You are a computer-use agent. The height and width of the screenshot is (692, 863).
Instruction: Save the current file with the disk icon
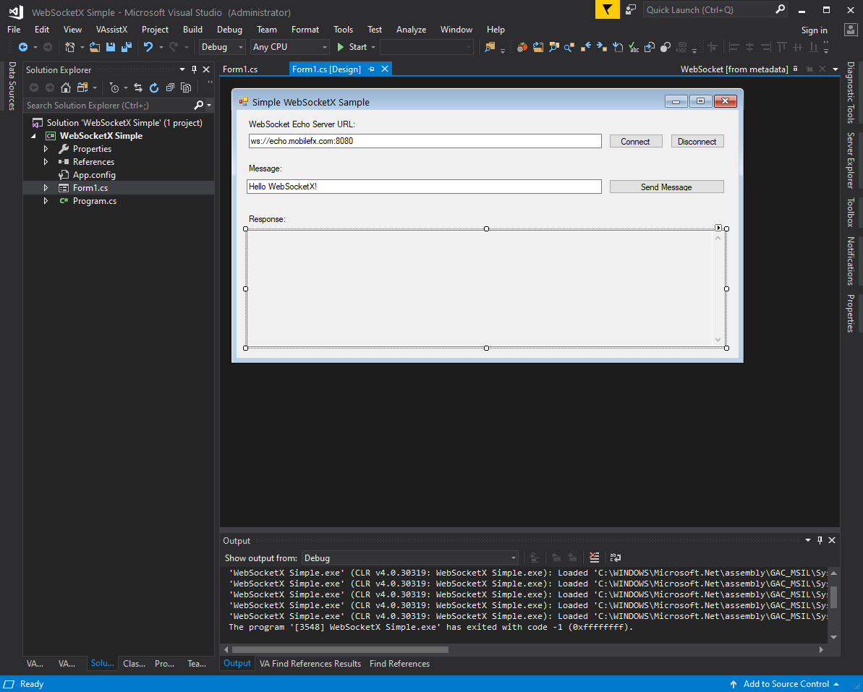tap(111, 47)
